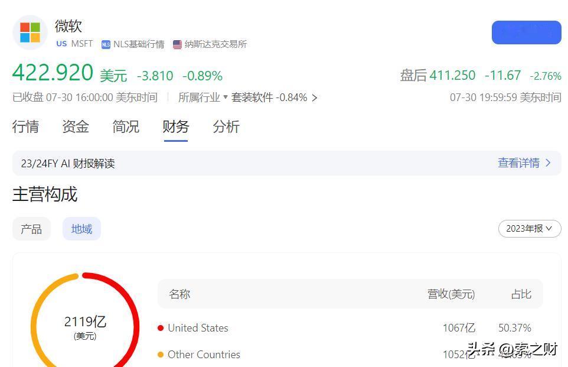Open 套装软件 industry chevron arrow
Image resolution: width=568 pixels, height=367 pixels.
pyautogui.click(x=315, y=98)
